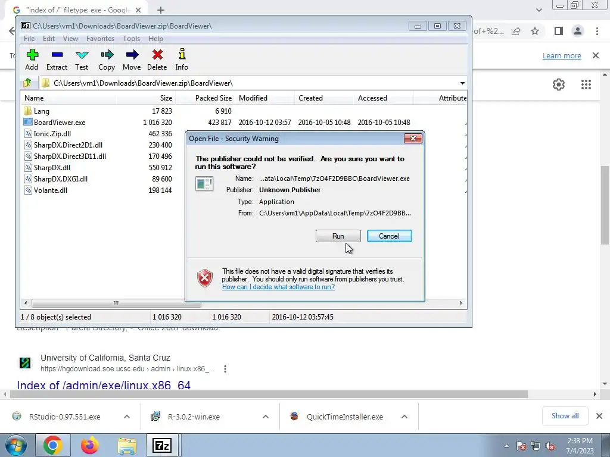Click the Extract toolbar icon
This screenshot has height=457, width=610.
(57, 55)
